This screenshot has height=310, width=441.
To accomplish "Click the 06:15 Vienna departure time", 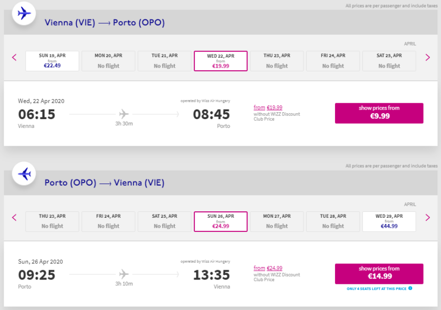I will click(x=37, y=114).
